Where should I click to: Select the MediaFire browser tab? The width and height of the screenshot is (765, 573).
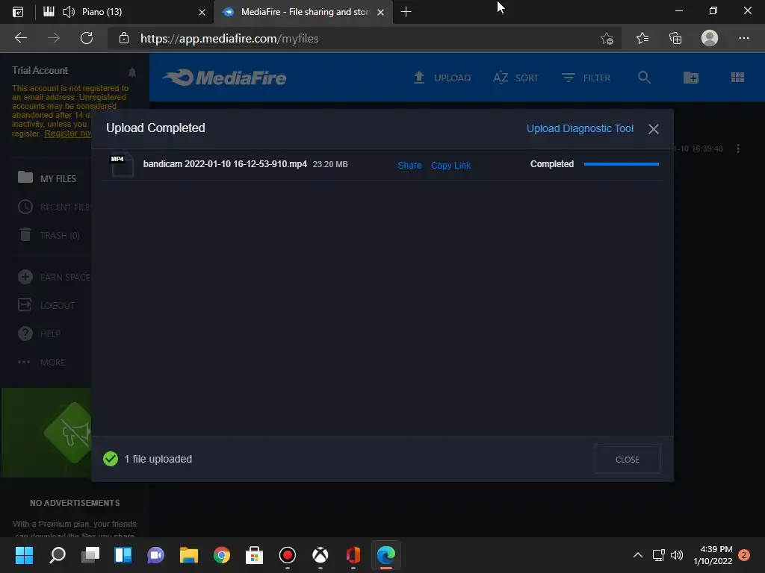click(305, 12)
